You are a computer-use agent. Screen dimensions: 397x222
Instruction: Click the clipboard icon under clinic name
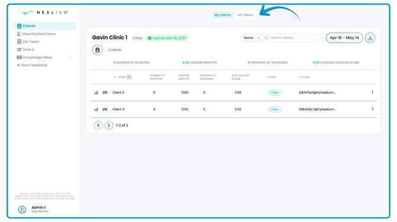pyautogui.click(x=98, y=50)
